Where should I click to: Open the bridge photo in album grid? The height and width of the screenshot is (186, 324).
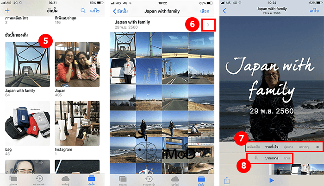tap(123, 45)
